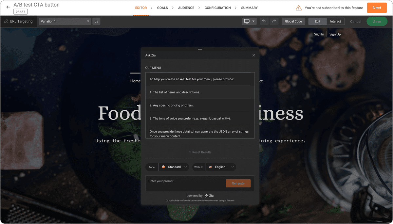Go back using the left arrow icon
Image resolution: width=393 pixels, height=224 pixels.
click(x=8, y=7)
